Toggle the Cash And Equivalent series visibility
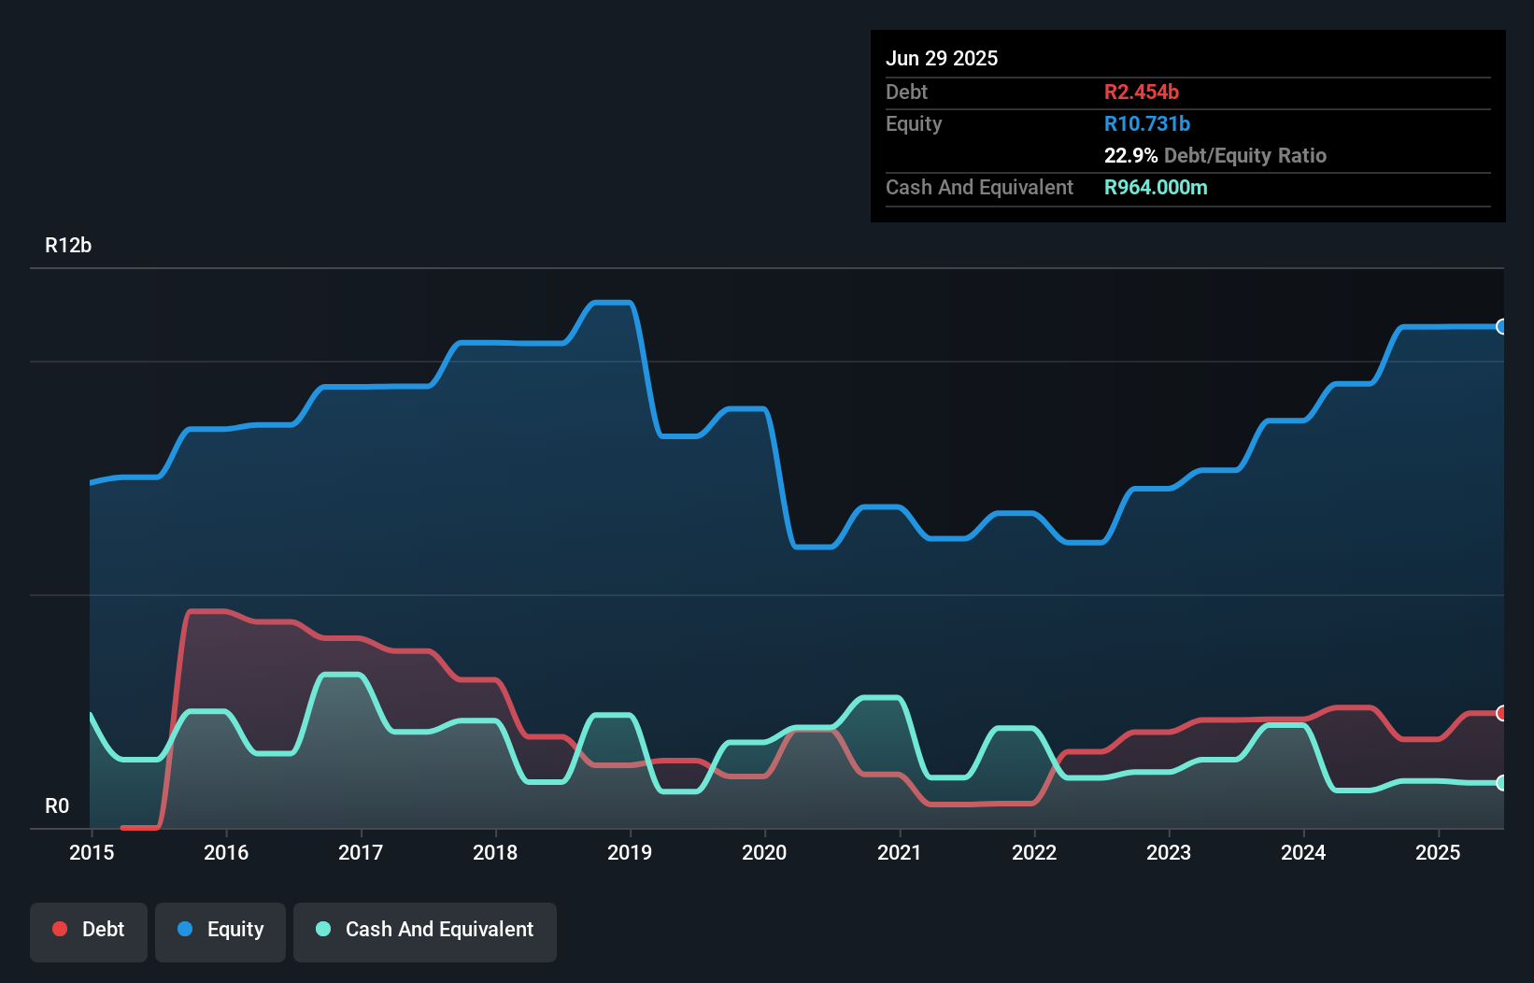The width and height of the screenshot is (1534, 983). pos(425,930)
